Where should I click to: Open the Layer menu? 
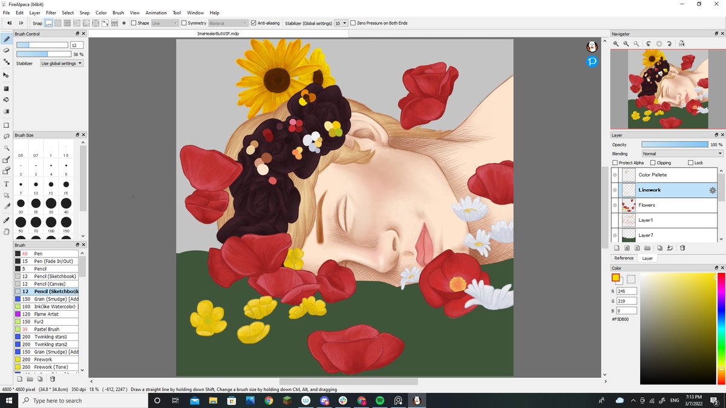click(x=34, y=13)
